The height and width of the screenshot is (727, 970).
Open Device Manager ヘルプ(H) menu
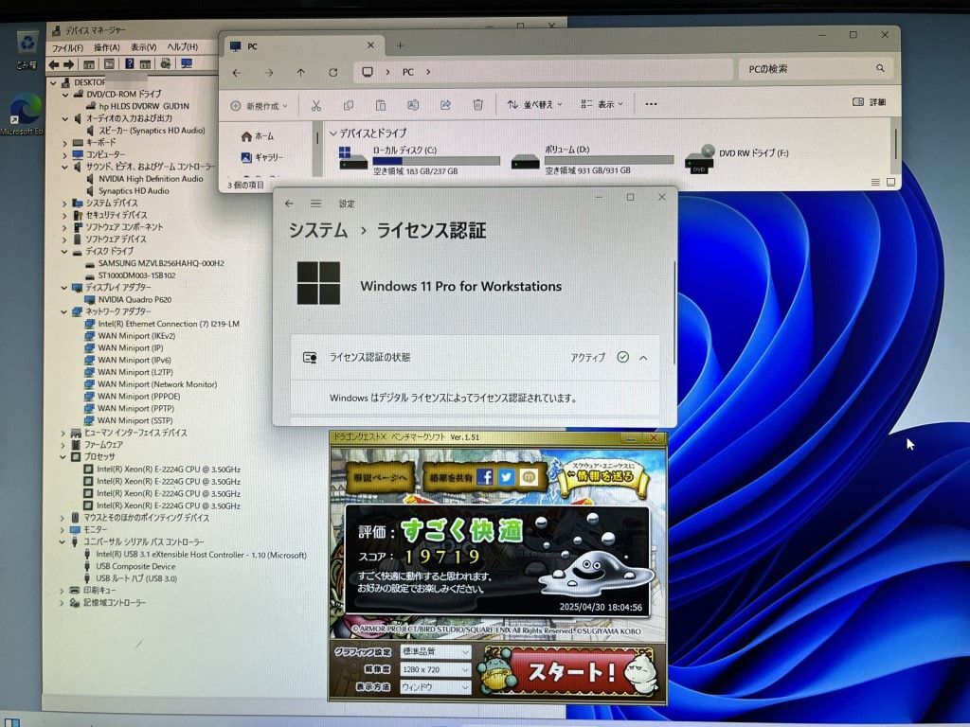click(x=183, y=47)
